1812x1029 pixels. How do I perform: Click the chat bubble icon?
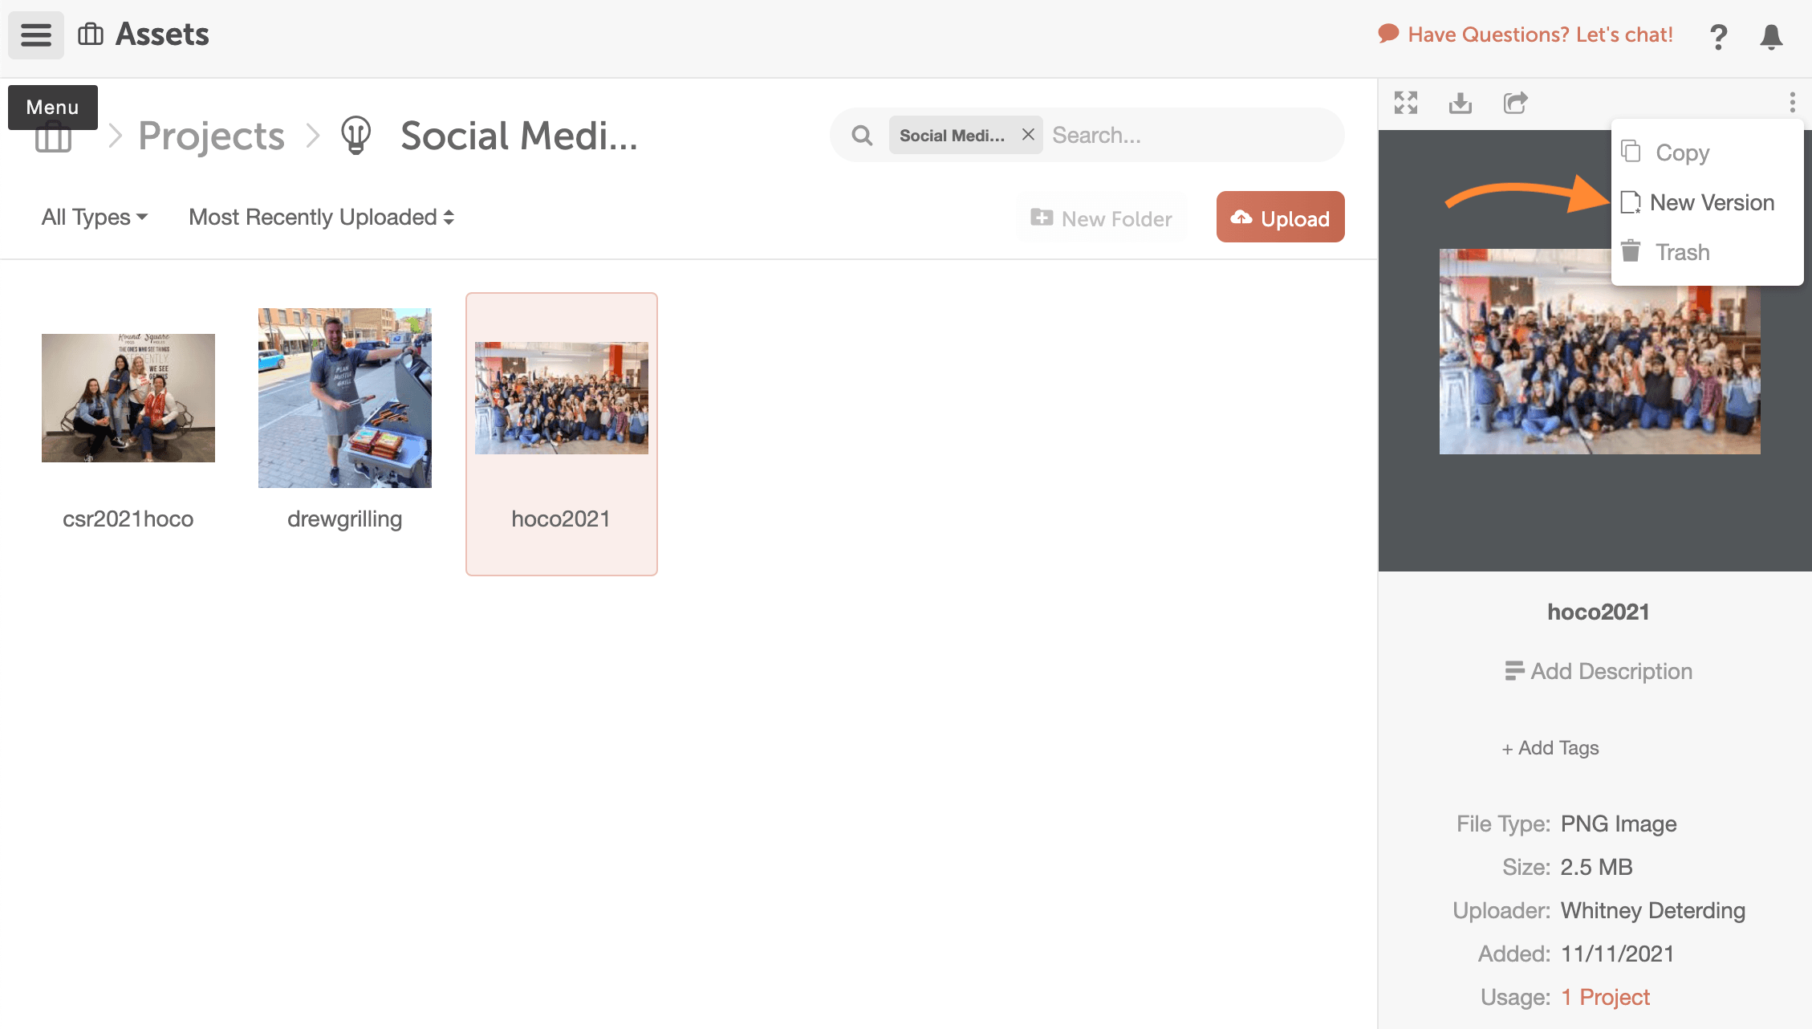click(1388, 34)
